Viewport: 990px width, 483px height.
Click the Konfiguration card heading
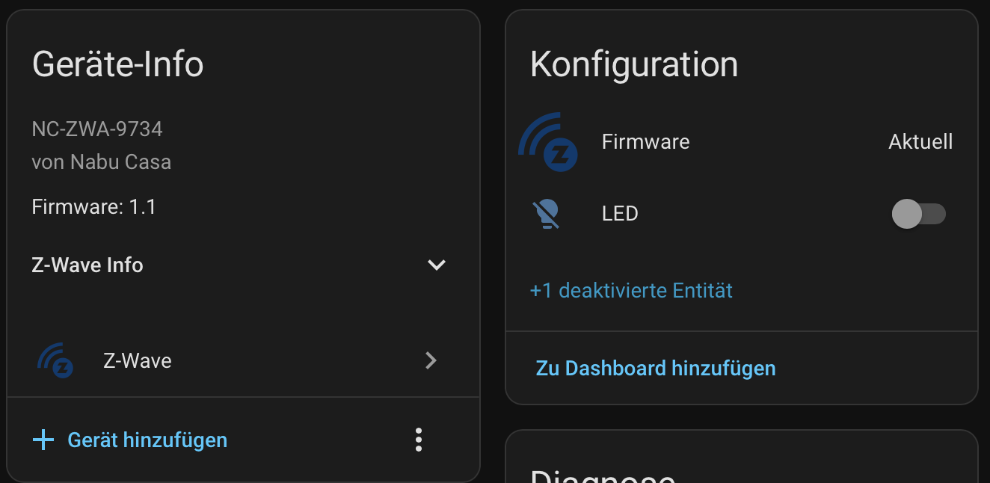tap(634, 64)
